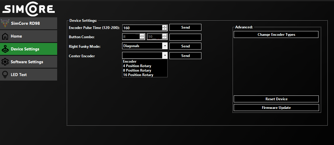Viewport: 334px width, 145px height.
Task: Click the Center Encoder label
Action: (x=82, y=56)
